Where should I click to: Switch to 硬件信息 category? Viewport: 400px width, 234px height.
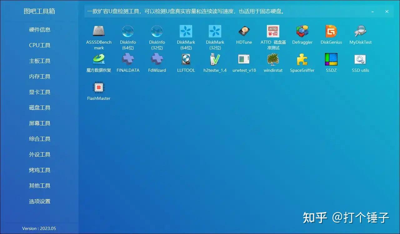click(x=40, y=30)
